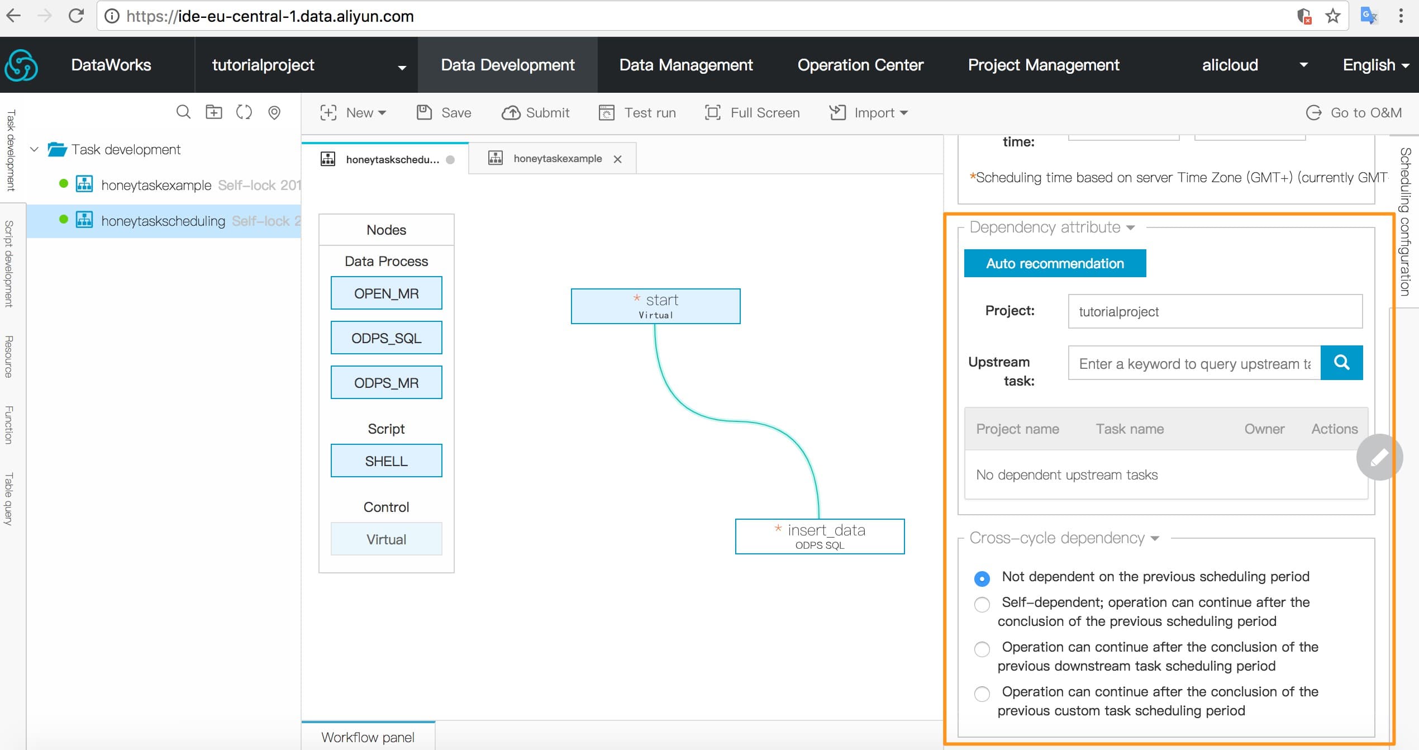Open the Project Management menu
The image size is (1419, 750).
(1044, 65)
